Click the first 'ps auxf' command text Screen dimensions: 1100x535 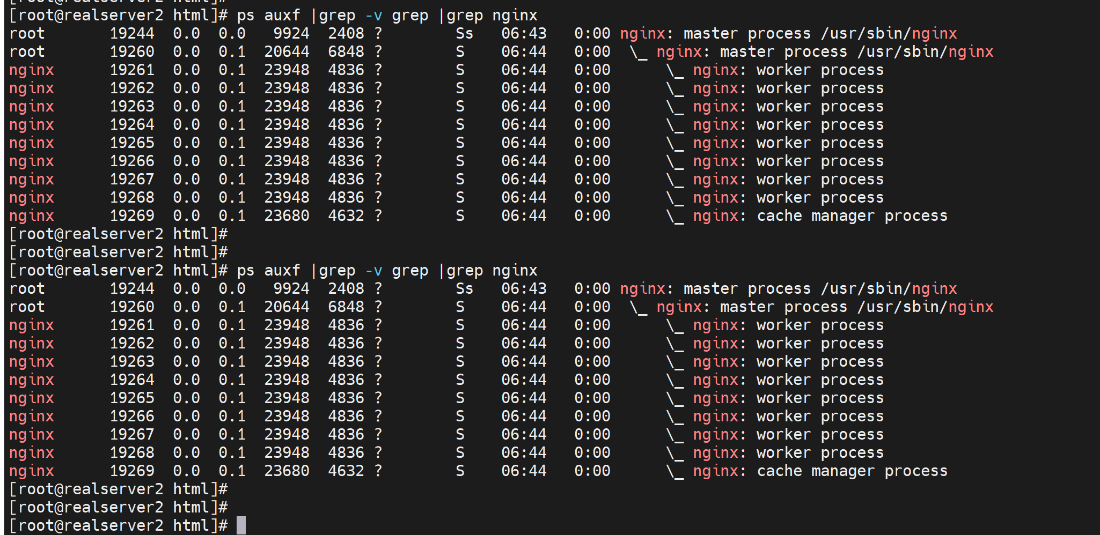[x=268, y=15]
